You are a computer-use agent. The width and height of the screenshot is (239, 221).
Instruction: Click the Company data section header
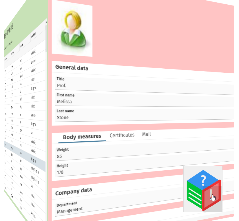click(x=74, y=191)
